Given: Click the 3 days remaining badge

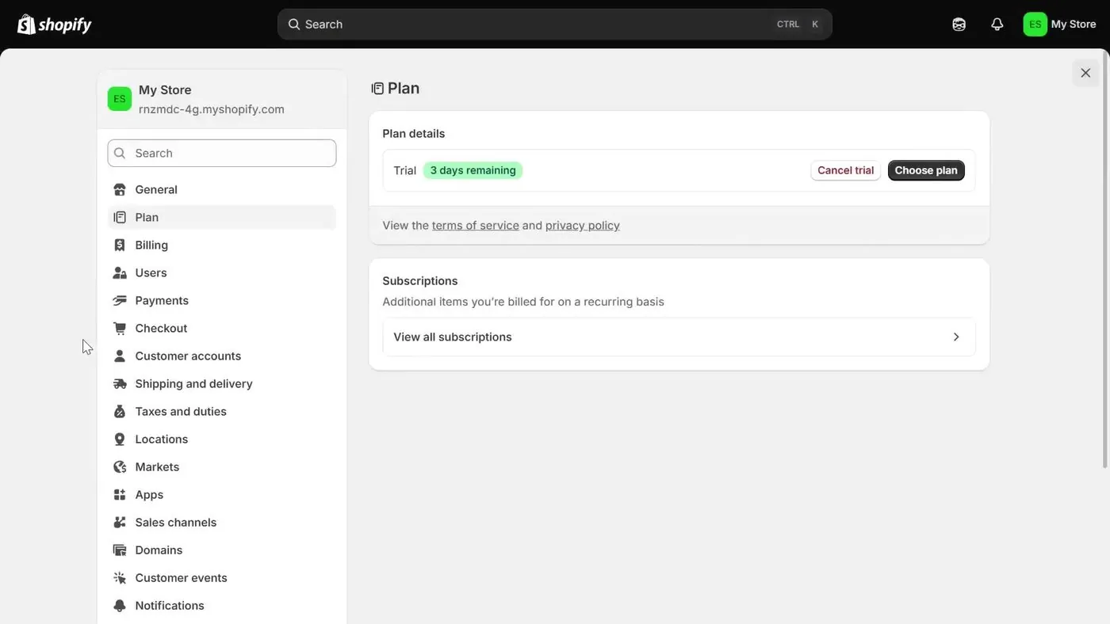Looking at the screenshot, I should coord(473,170).
